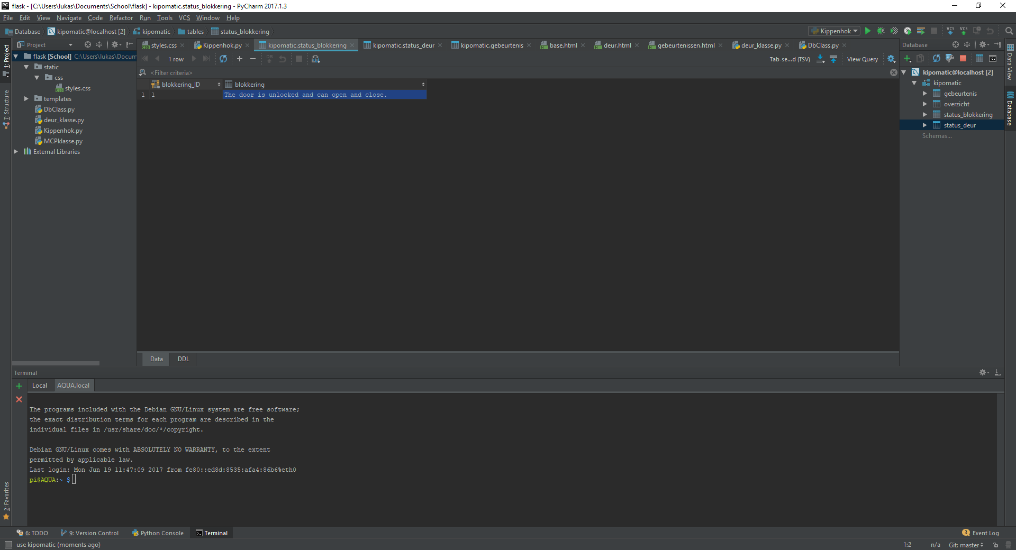
Task: Toggle the Database tool window on the right stripe
Action: (1010, 108)
